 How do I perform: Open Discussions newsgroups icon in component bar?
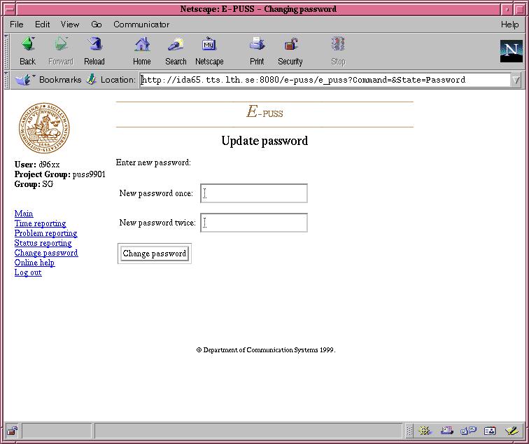468,431
